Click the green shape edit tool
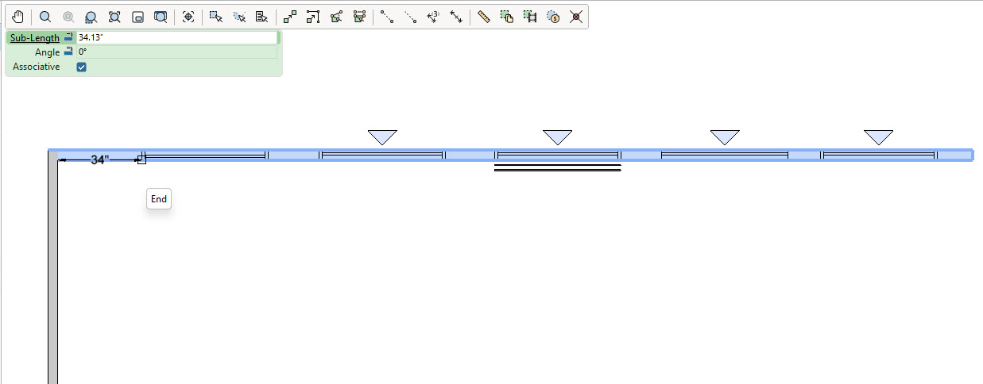983x384 pixels. coord(336,17)
